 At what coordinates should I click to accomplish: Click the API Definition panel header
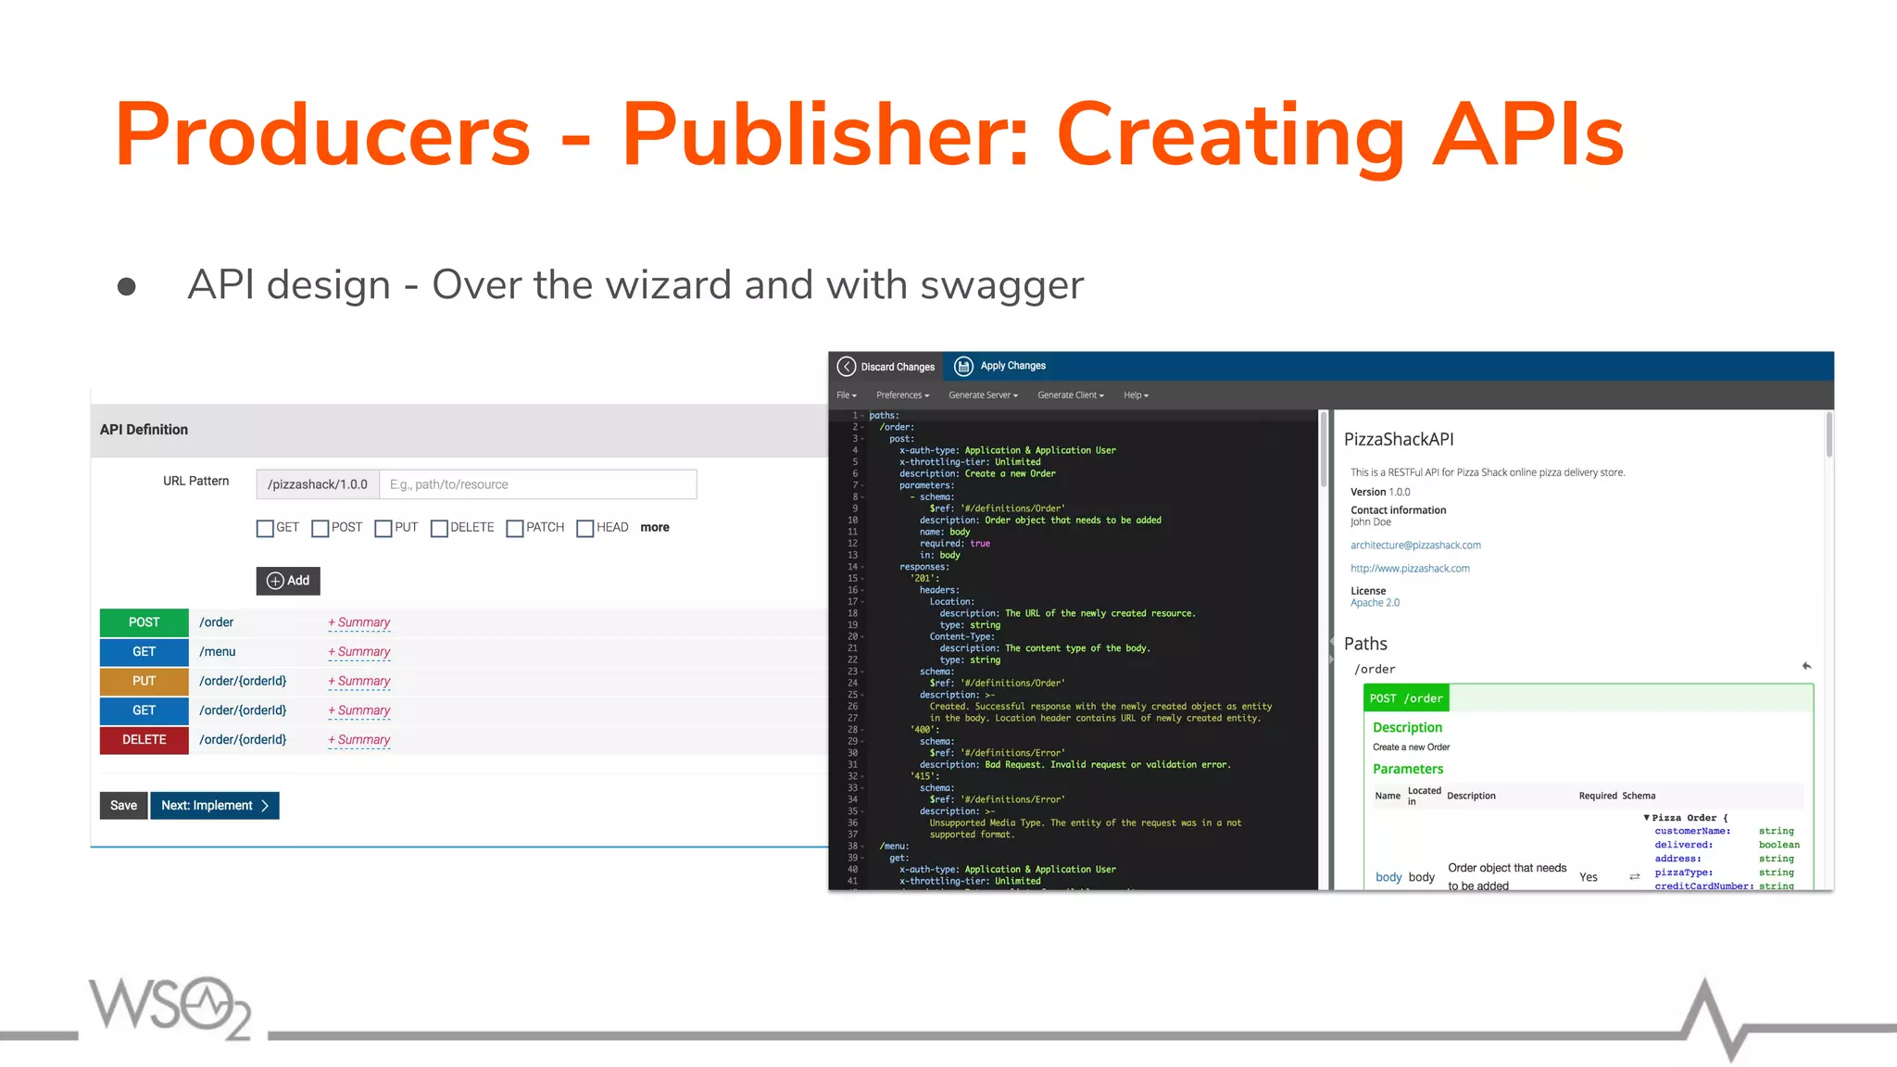pos(459,431)
